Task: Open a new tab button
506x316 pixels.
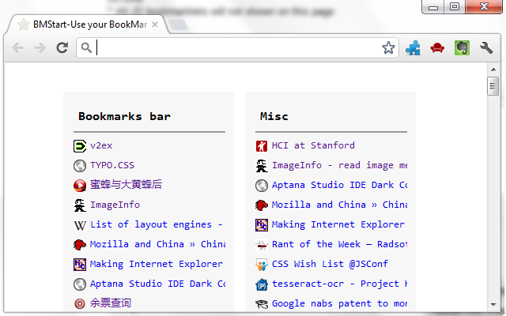Action: (178, 24)
